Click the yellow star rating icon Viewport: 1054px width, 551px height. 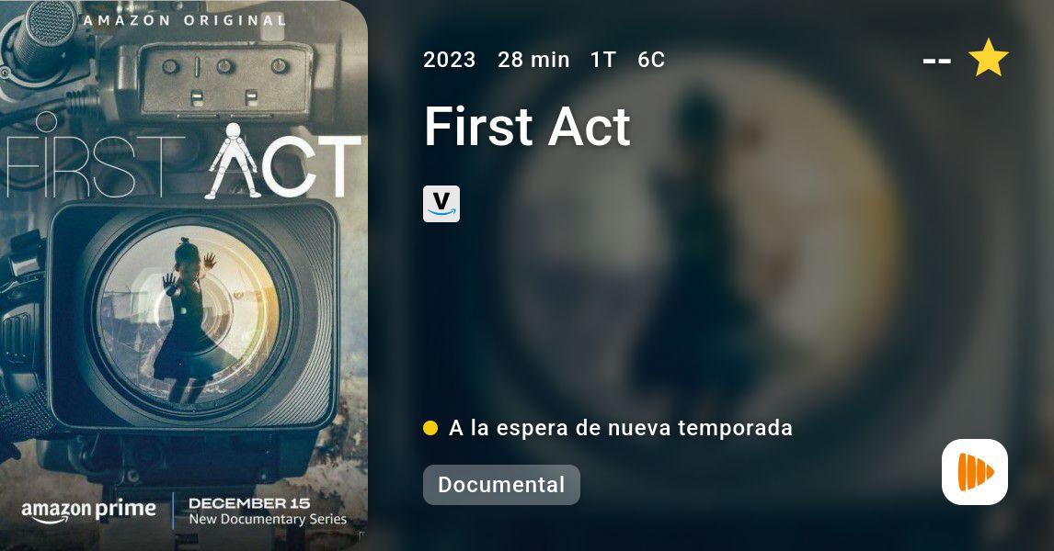988,59
